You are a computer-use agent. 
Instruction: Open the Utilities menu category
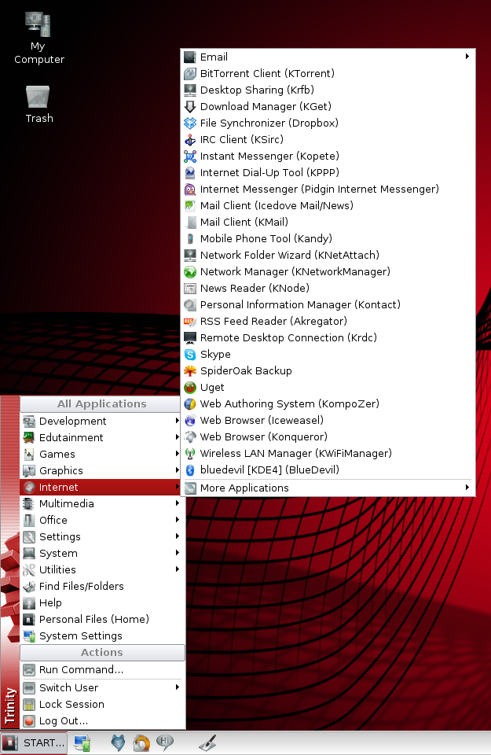coord(102,569)
